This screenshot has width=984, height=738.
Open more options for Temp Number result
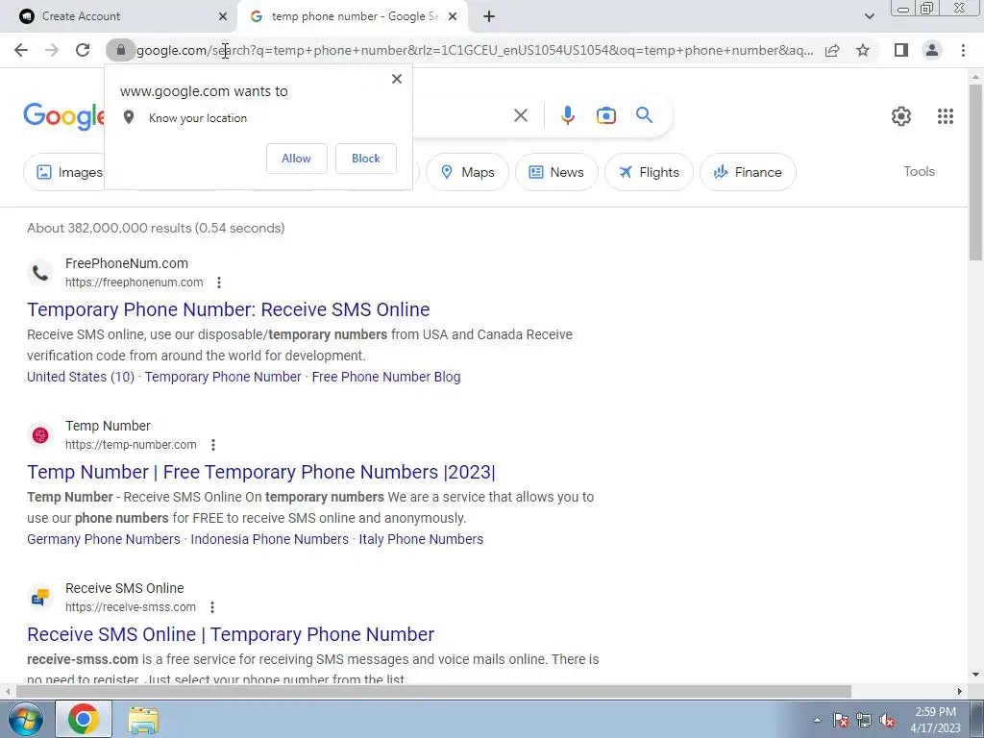tap(213, 445)
